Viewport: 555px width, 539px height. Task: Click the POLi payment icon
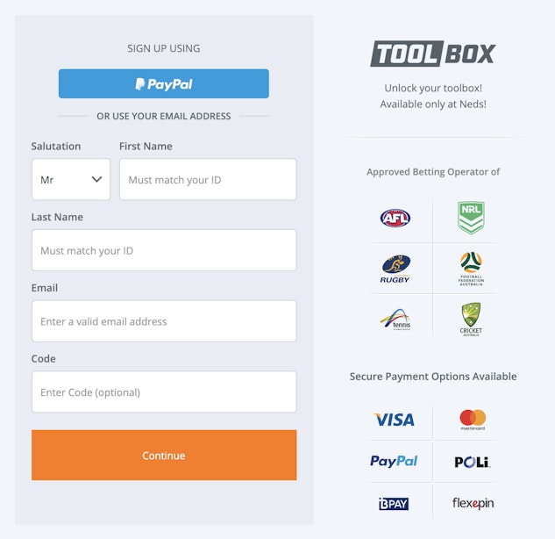472,462
